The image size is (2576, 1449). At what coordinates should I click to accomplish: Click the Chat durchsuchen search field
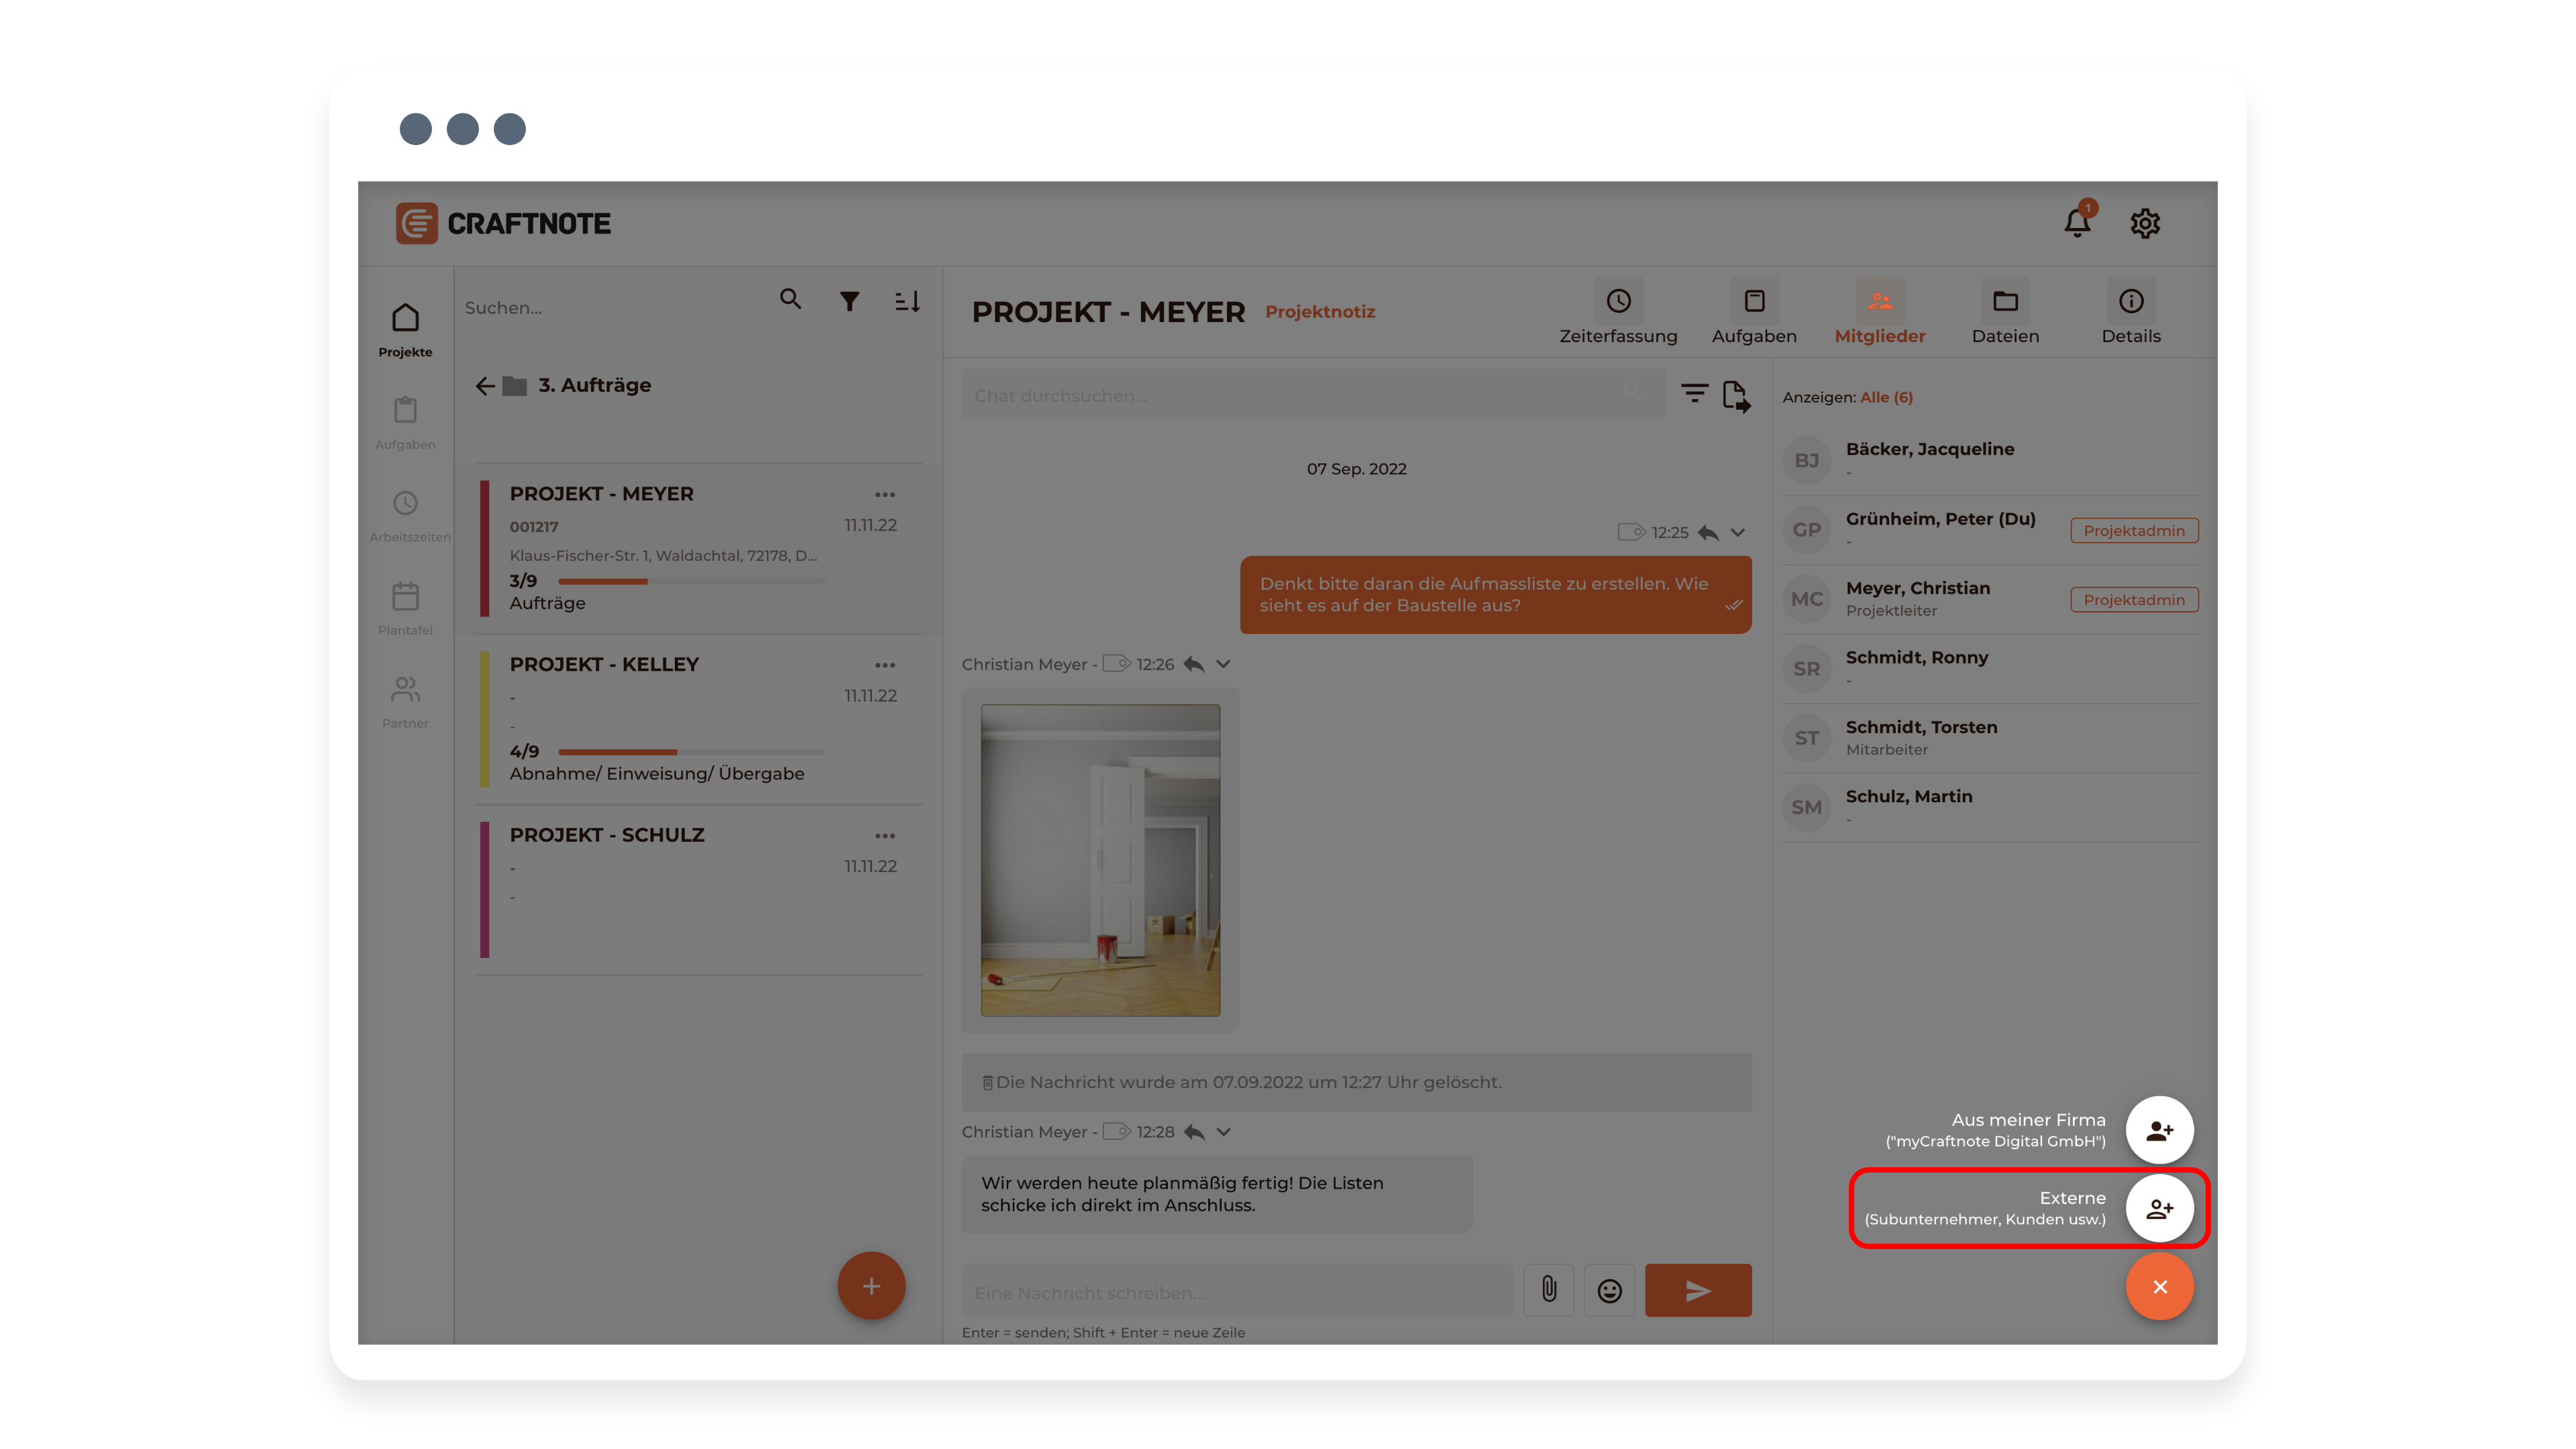pyautogui.click(x=1313, y=395)
